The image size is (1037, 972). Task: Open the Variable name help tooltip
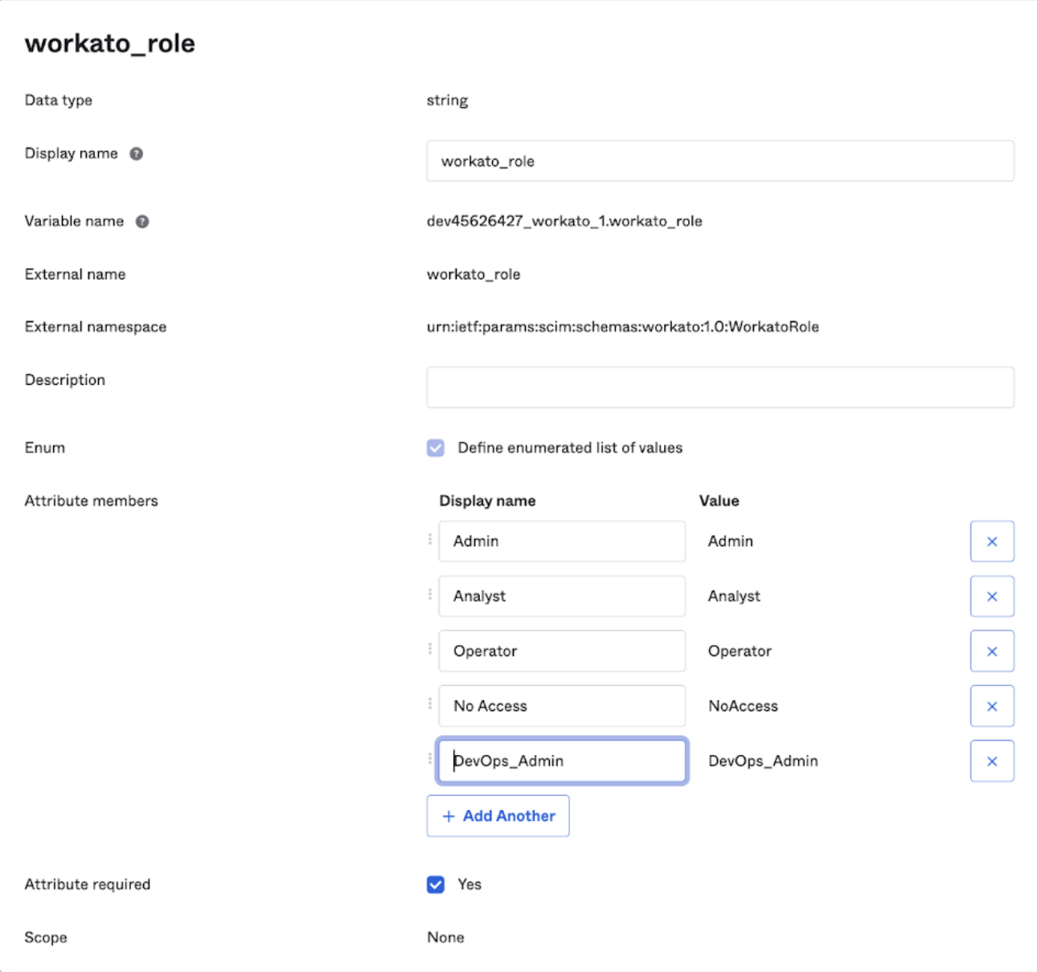[140, 222]
